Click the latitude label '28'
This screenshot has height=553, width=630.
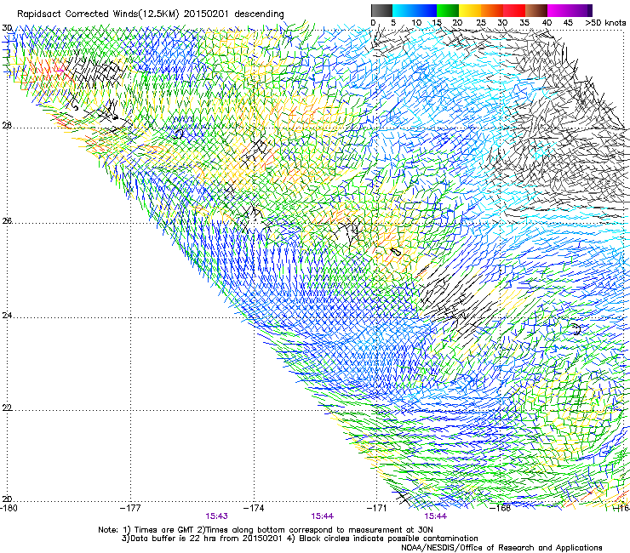7,125
